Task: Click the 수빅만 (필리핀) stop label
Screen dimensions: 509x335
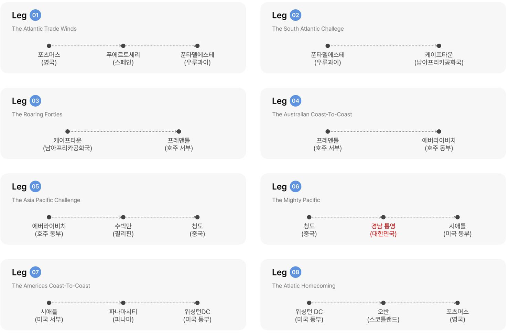Action: click(123, 230)
